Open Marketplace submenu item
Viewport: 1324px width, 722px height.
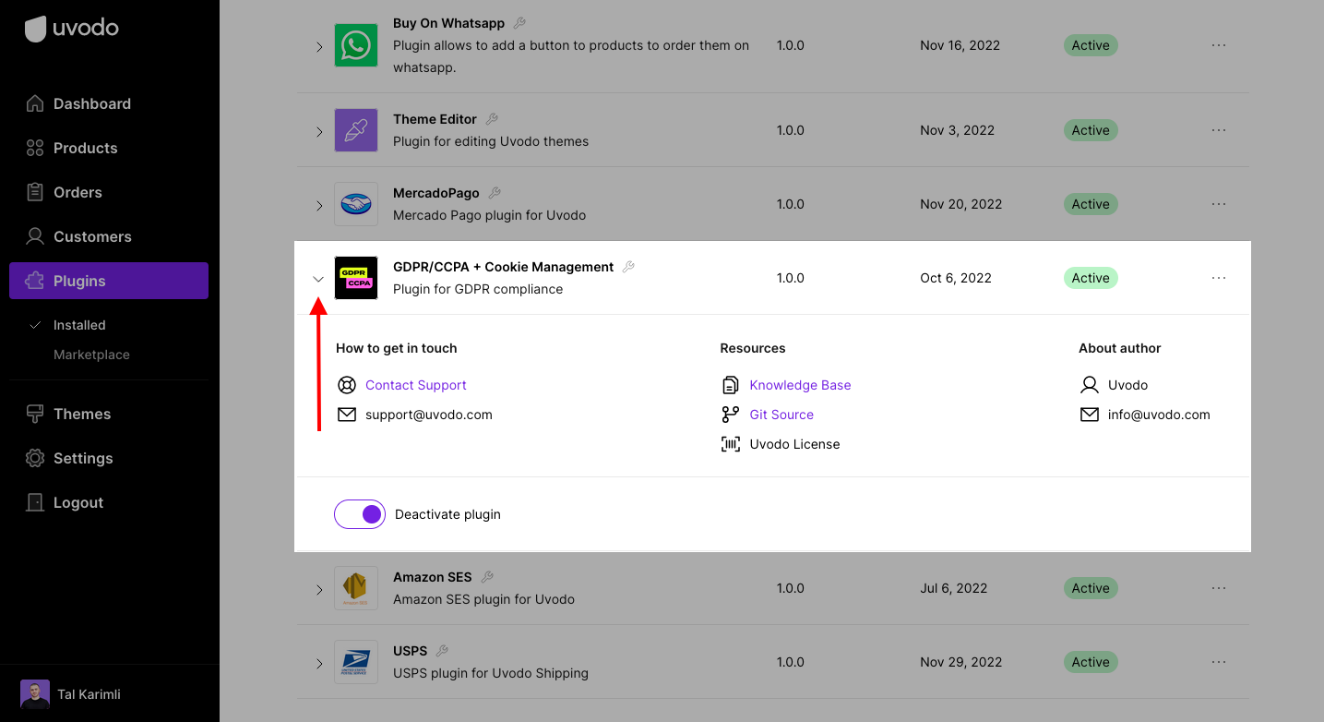click(91, 355)
